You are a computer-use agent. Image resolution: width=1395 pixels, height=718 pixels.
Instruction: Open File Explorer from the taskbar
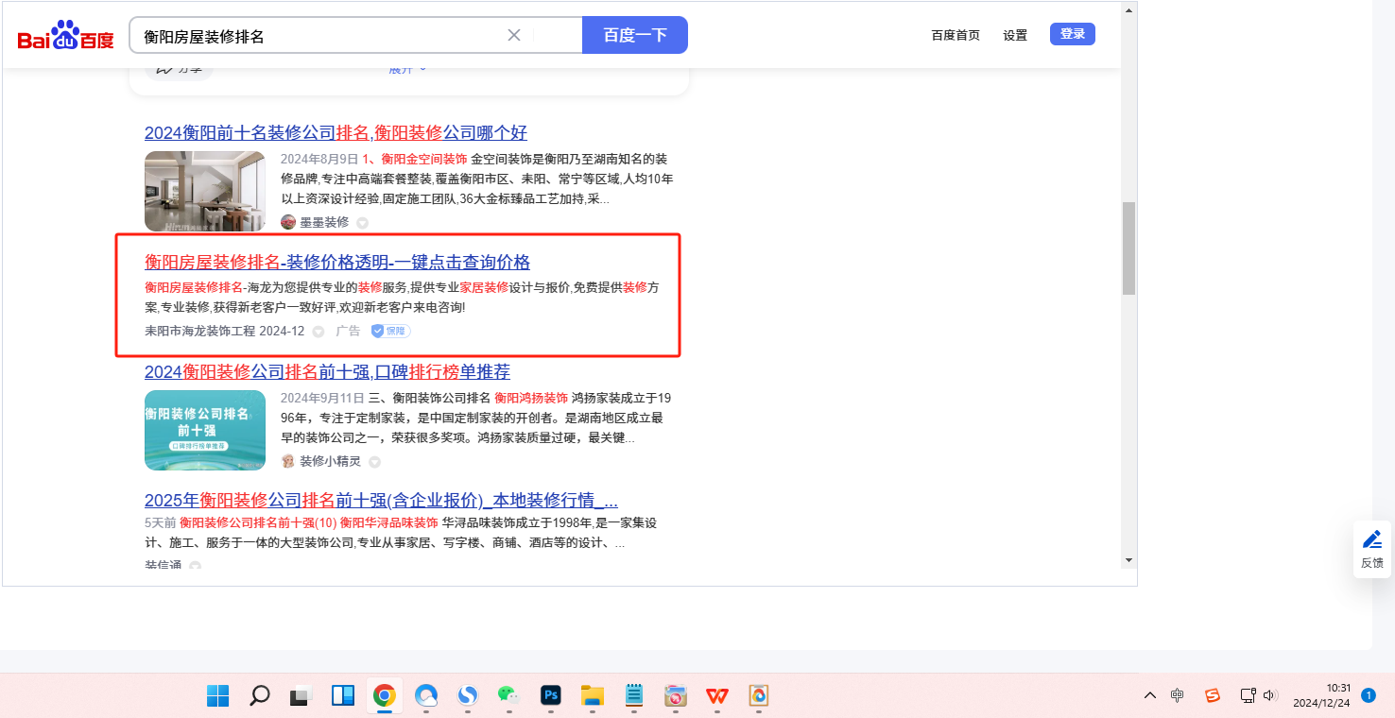(x=593, y=696)
